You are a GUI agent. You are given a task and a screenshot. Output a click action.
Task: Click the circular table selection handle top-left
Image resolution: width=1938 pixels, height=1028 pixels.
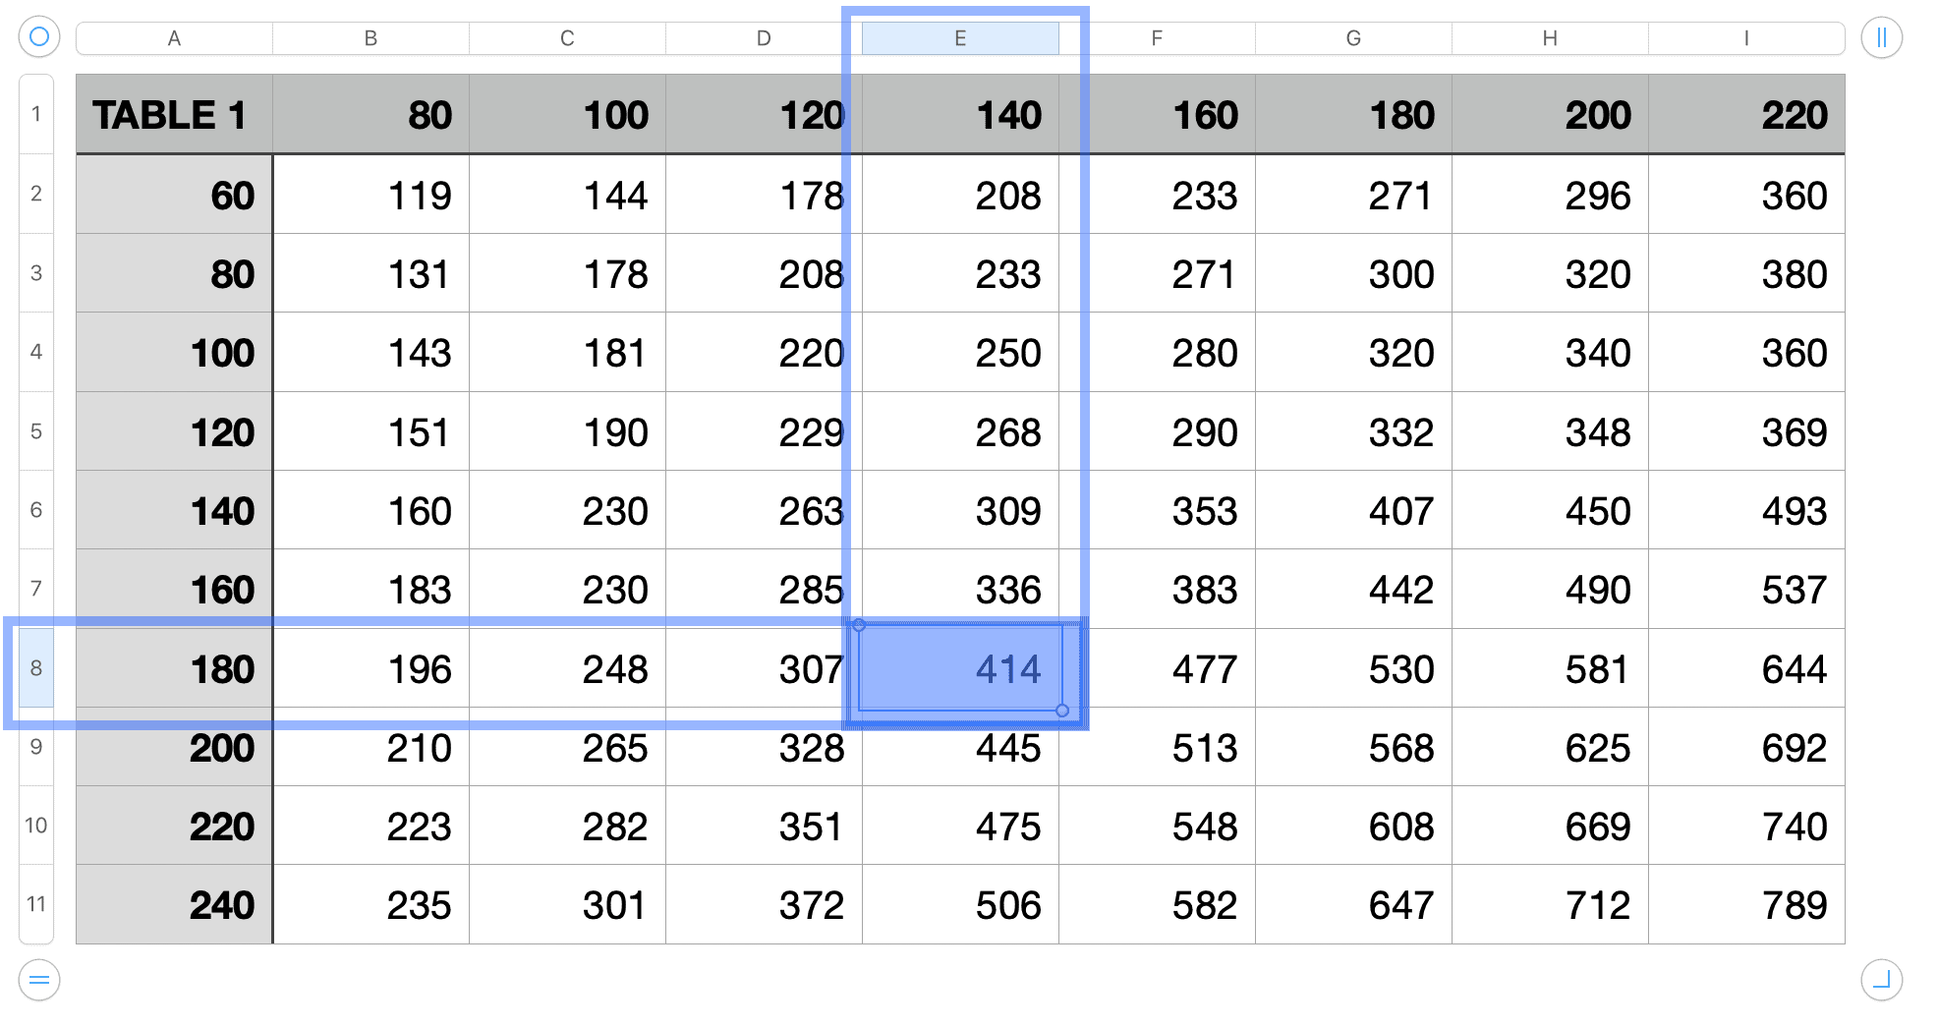[38, 37]
